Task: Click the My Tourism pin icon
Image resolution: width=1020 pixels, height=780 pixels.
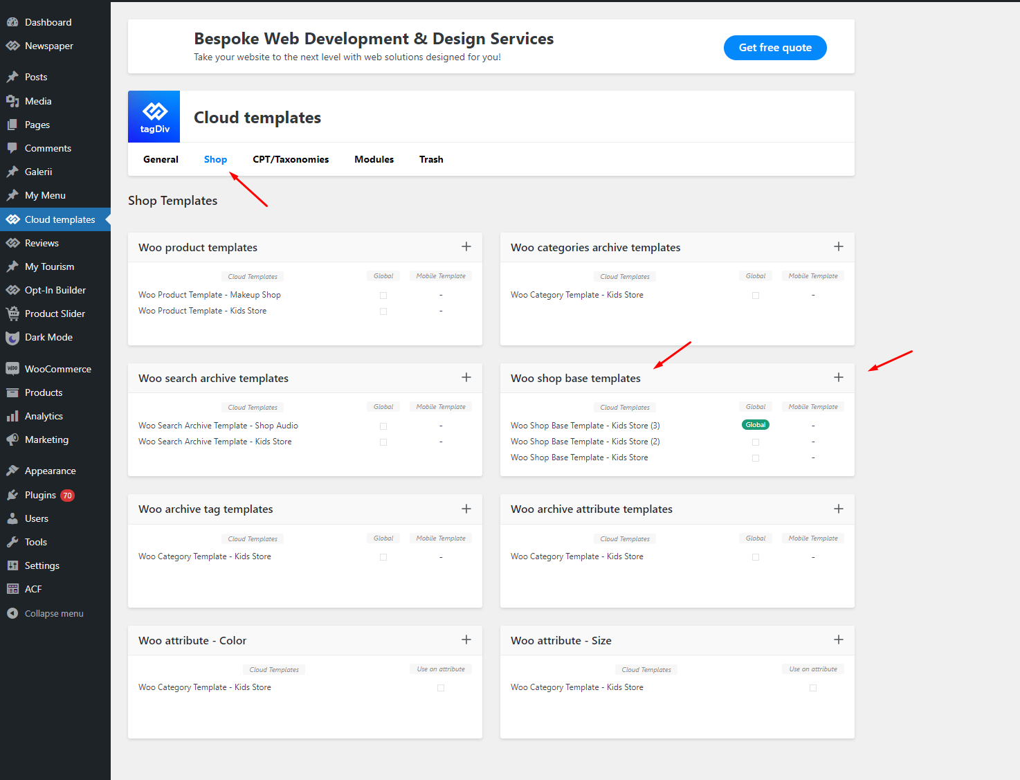Action: click(x=12, y=266)
